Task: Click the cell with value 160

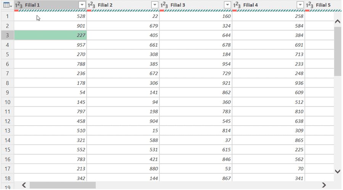Action: point(196,16)
